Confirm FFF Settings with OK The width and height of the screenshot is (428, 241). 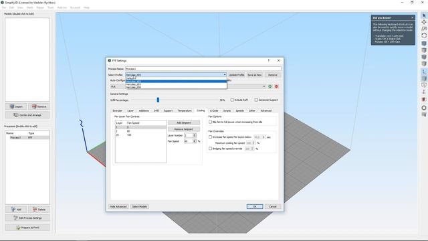255,207
